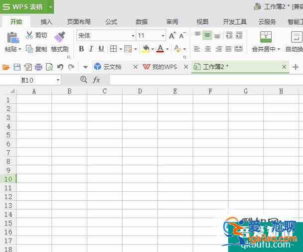
Task: Click the formula bar input field
Action: click(206, 80)
